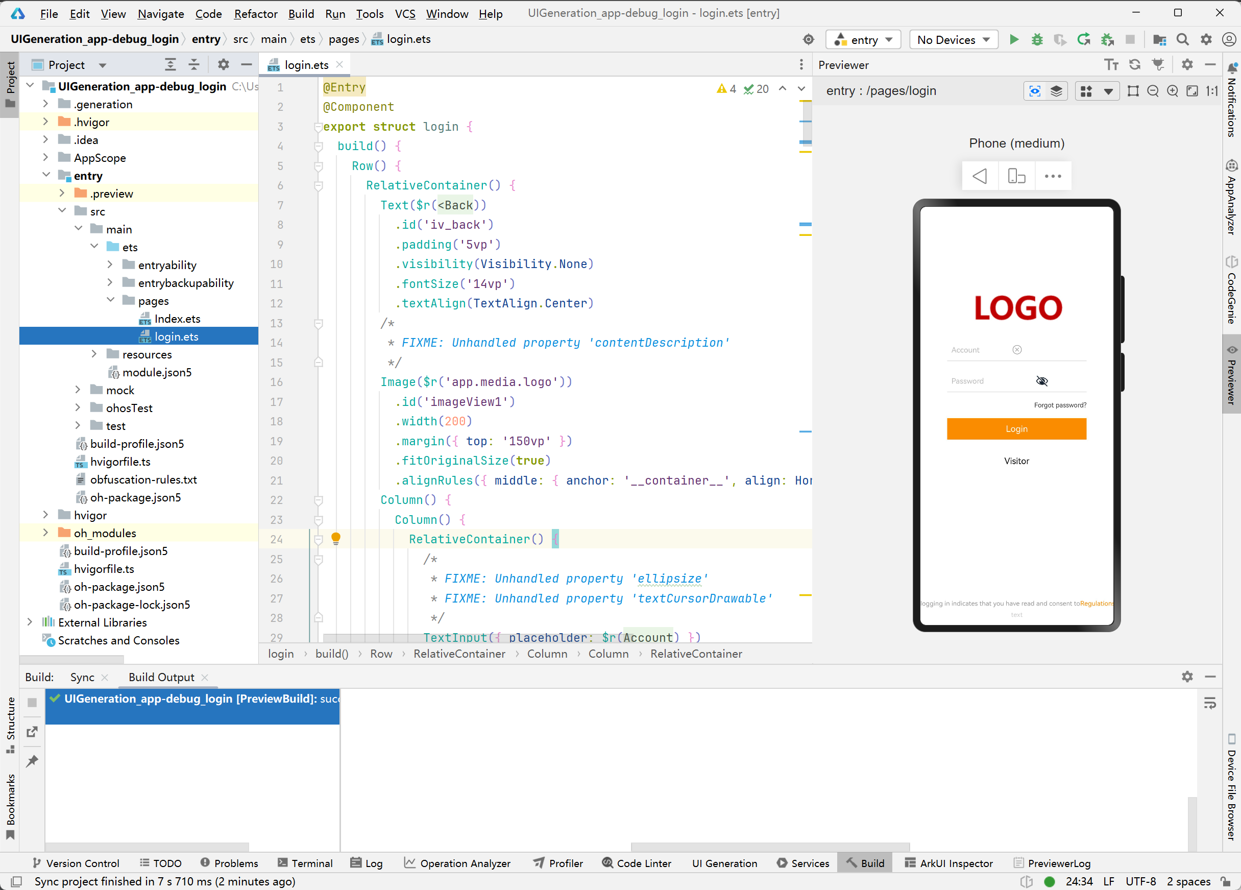Screen dimensions: 1241x890
Task: Open the Code Linter tool window
Action: (637, 863)
